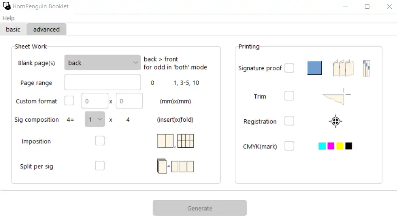Switch to the basic tab
397x224 pixels.
13,29
